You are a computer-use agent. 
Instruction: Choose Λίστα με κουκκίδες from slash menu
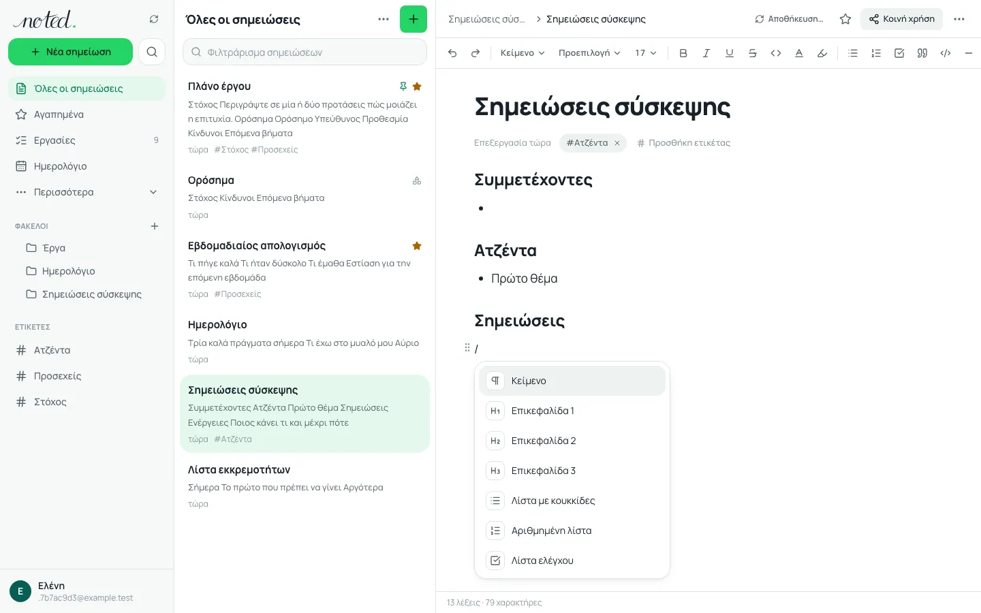point(572,501)
